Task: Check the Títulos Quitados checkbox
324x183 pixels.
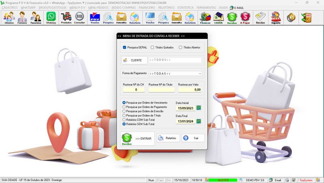Action: coord(152,47)
